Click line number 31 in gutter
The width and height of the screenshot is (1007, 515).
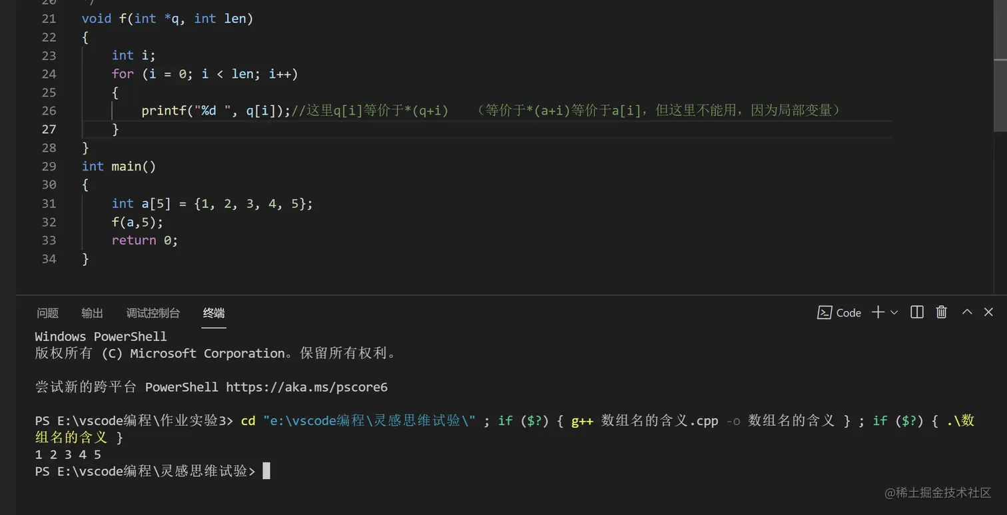(x=49, y=203)
